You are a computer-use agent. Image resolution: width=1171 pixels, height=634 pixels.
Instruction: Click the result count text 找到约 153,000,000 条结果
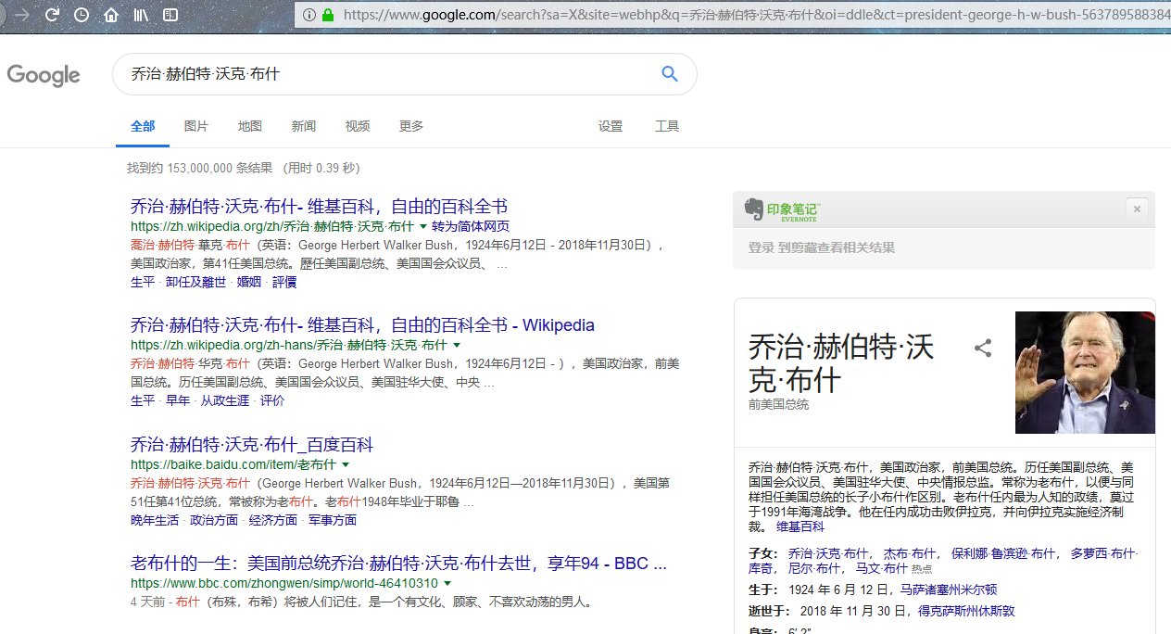pos(200,168)
